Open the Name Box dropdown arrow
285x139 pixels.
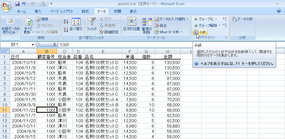click(x=33, y=45)
